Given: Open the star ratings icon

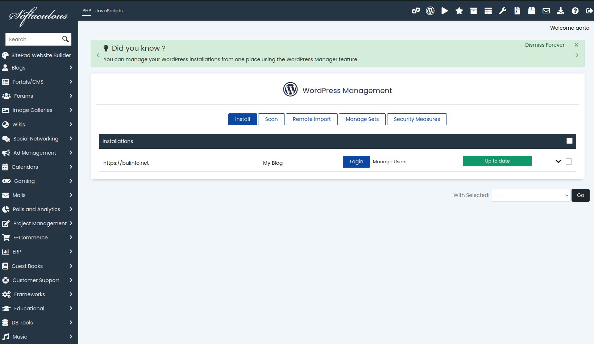Looking at the screenshot, I should tap(459, 11).
